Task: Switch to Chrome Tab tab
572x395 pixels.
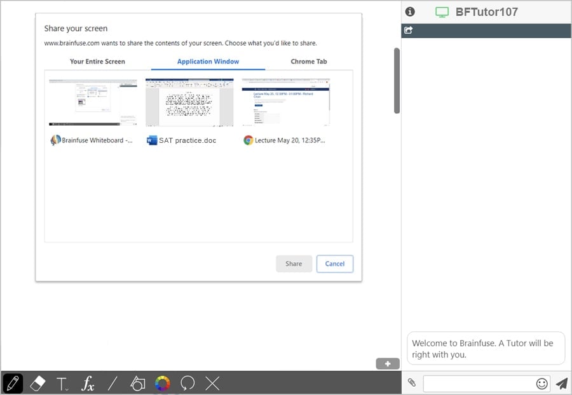Action: (309, 62)
